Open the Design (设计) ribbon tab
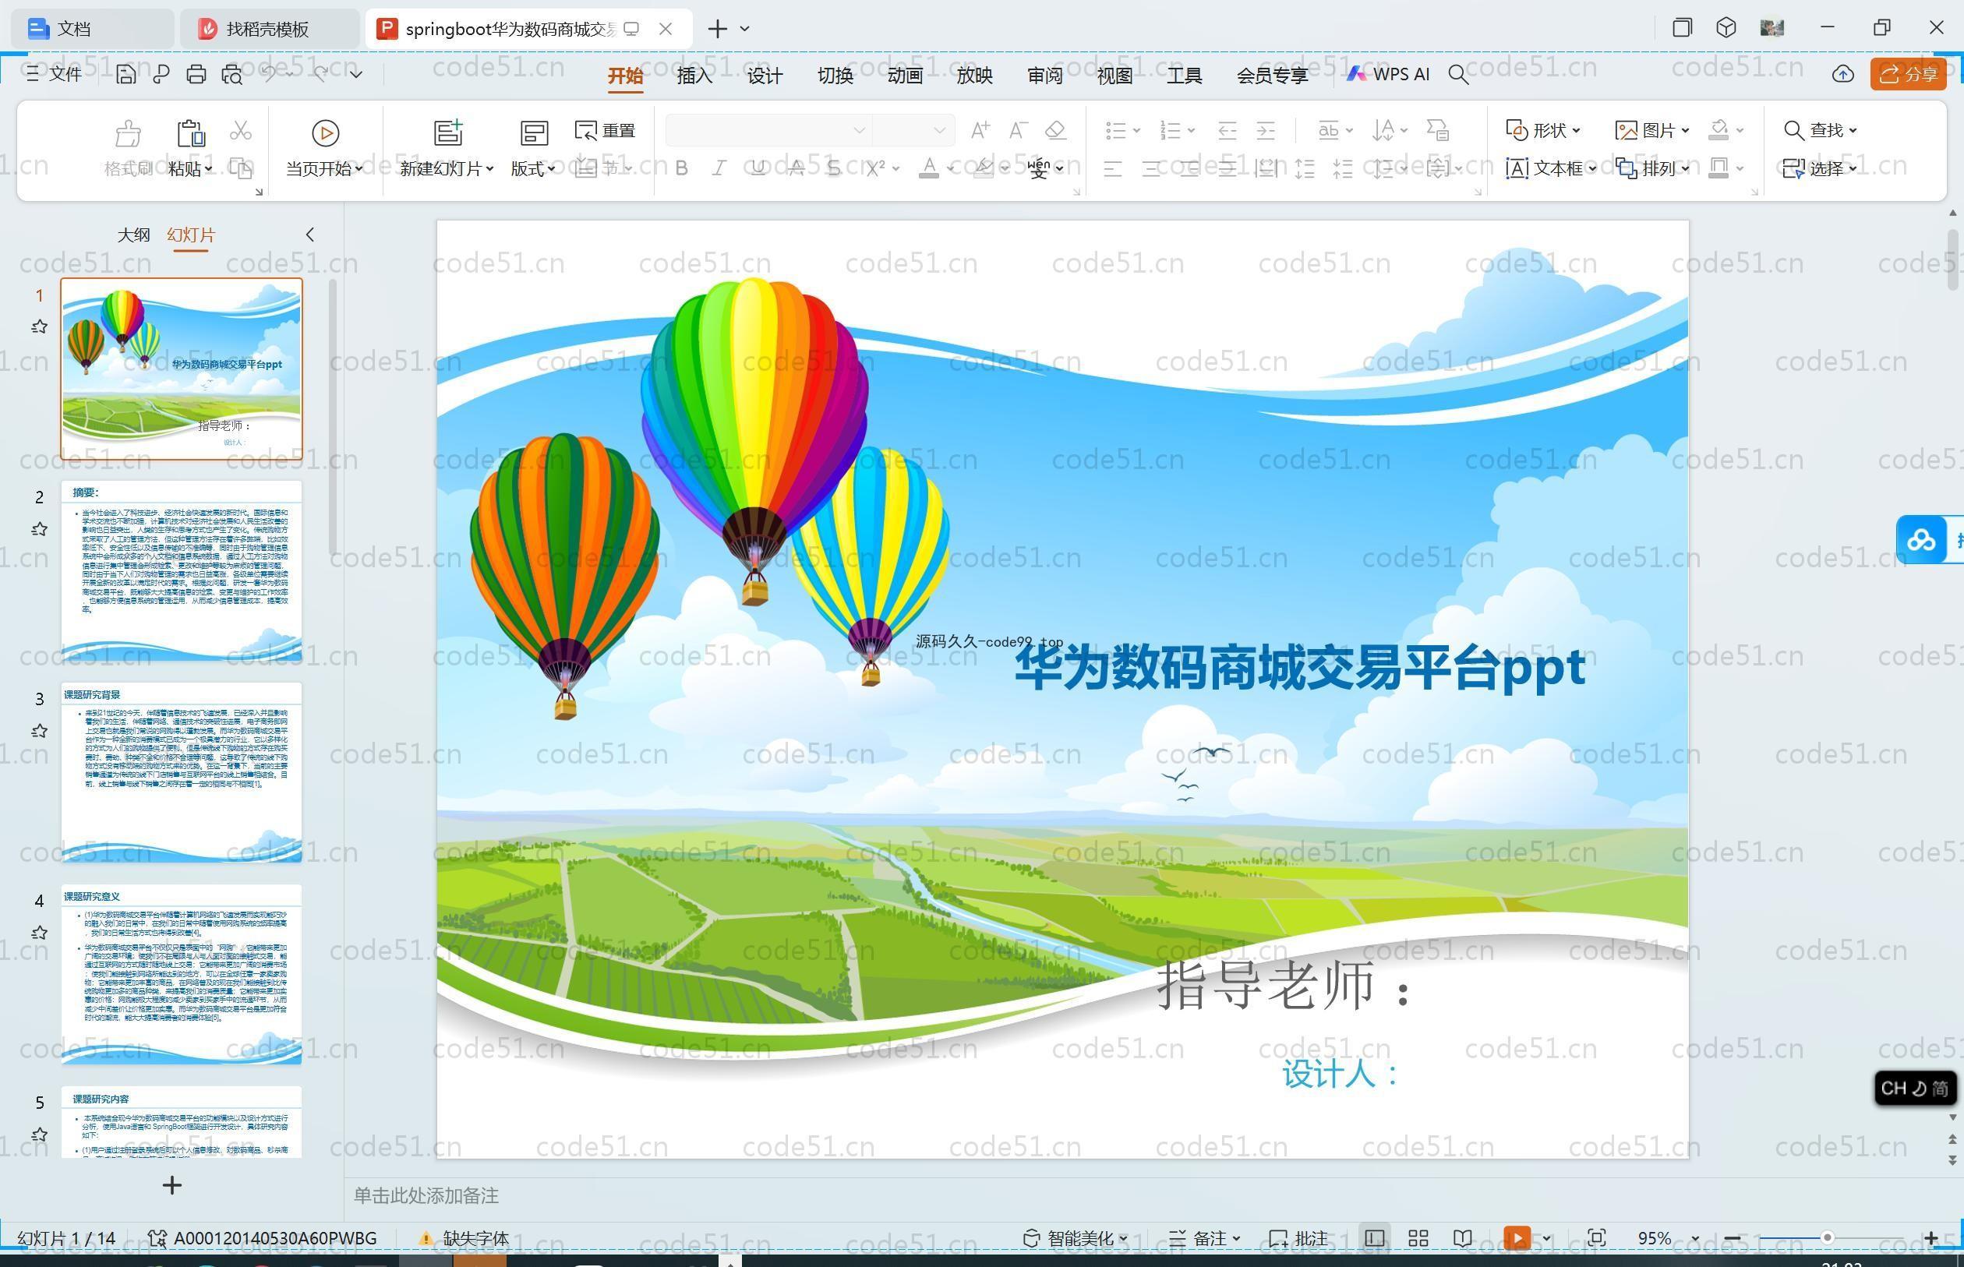 (x=765, y=76)
